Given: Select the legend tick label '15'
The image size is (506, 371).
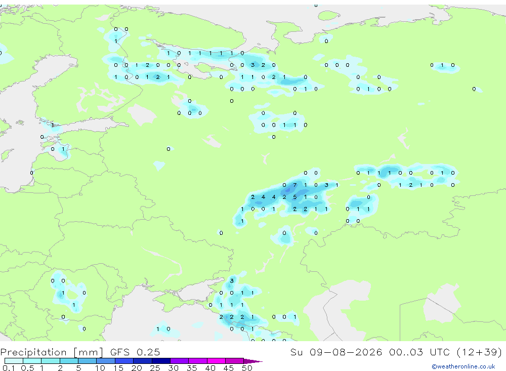Looking at the screenshot, I should click(x=118, y=368).
